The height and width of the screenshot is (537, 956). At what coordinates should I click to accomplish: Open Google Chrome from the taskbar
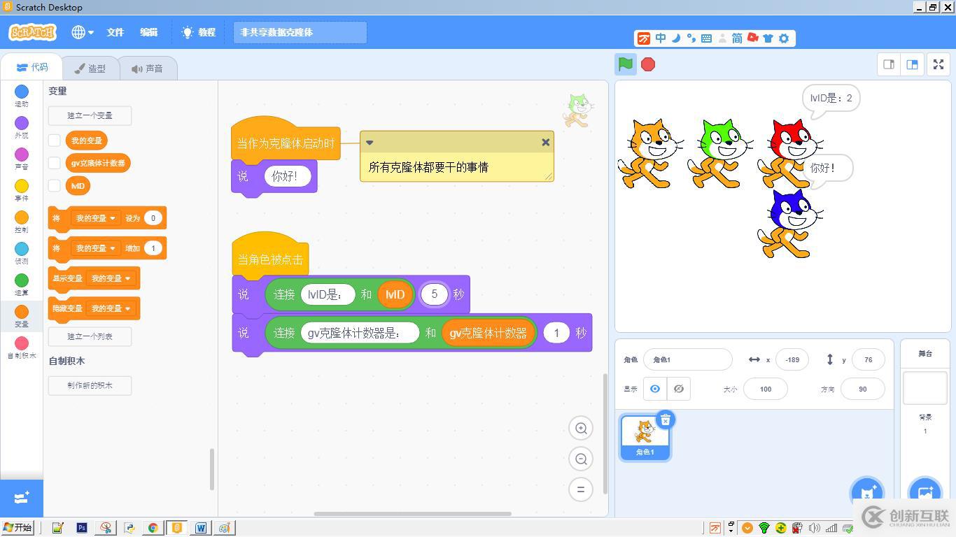[153, 528]
